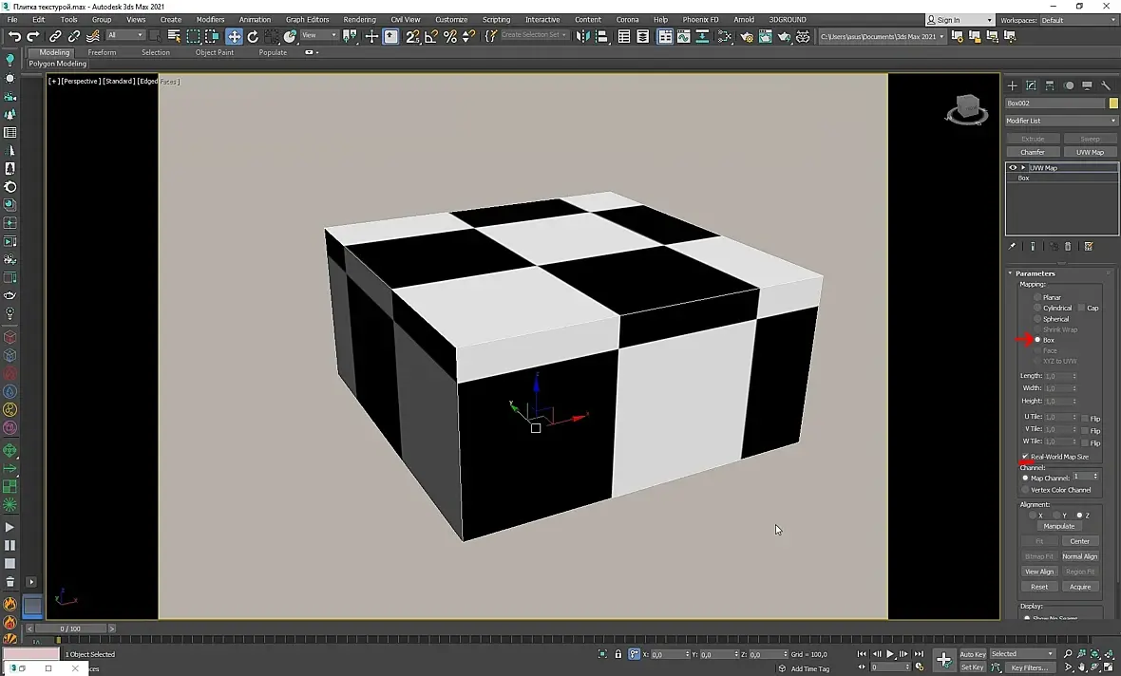Select the Move transform tool
Image resolution: width=1121 pixels, height=676 pixels.
tap(234, 36)
